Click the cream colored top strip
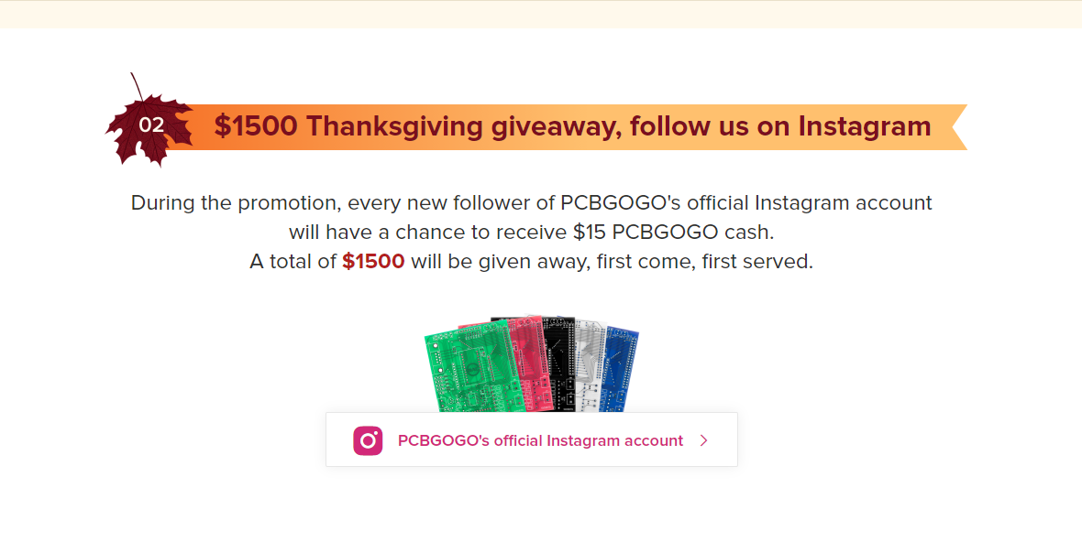1082x542 pixels. point(541,15)
